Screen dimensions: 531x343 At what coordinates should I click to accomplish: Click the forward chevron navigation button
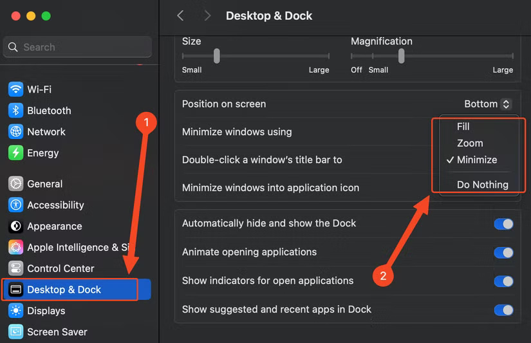click(x=207, y=16)
